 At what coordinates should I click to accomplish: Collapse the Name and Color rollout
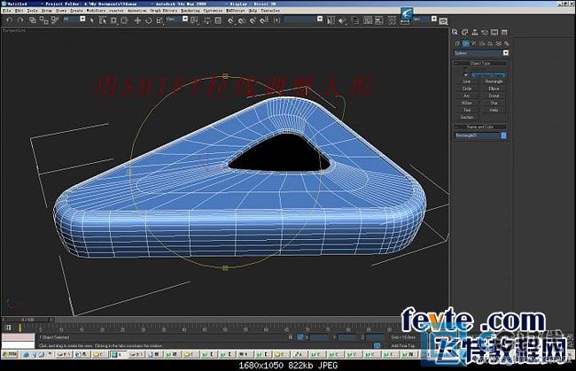(480, 127)
